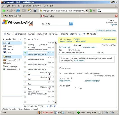Open the Sent messages folder

[x=10, y=66]
